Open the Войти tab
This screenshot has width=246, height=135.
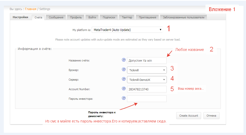pos(92,17)
